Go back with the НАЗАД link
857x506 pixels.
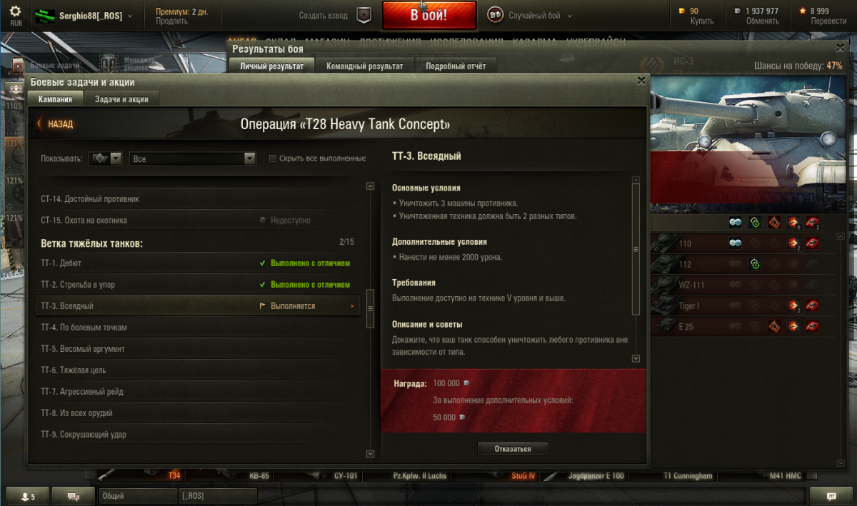[x=55, y=124]
